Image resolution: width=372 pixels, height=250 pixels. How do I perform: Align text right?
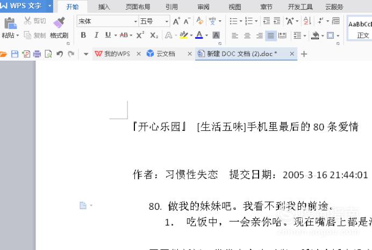[x=259, y=35]
